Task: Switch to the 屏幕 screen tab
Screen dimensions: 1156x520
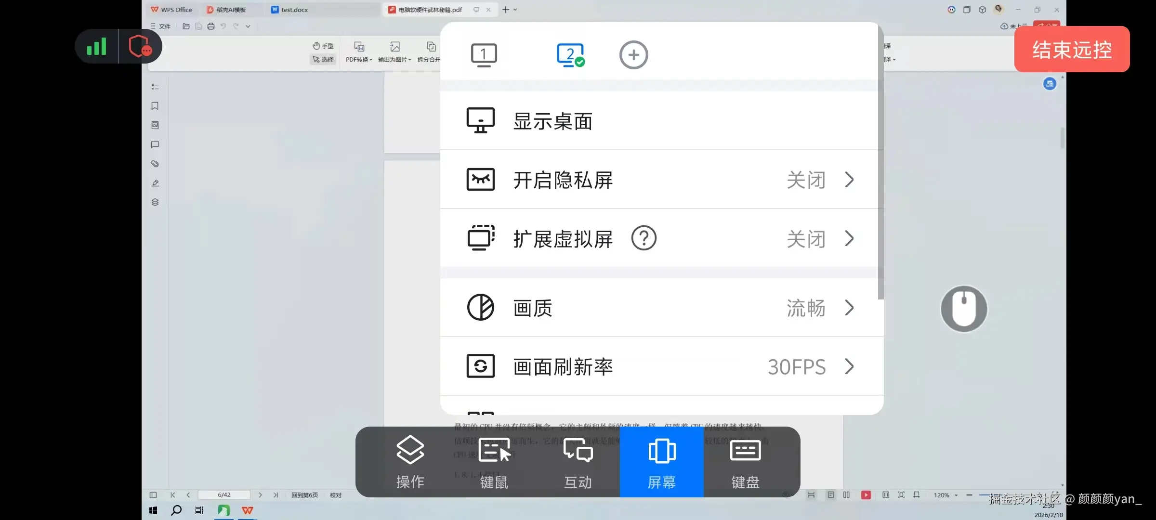Action: click(661, 461)
